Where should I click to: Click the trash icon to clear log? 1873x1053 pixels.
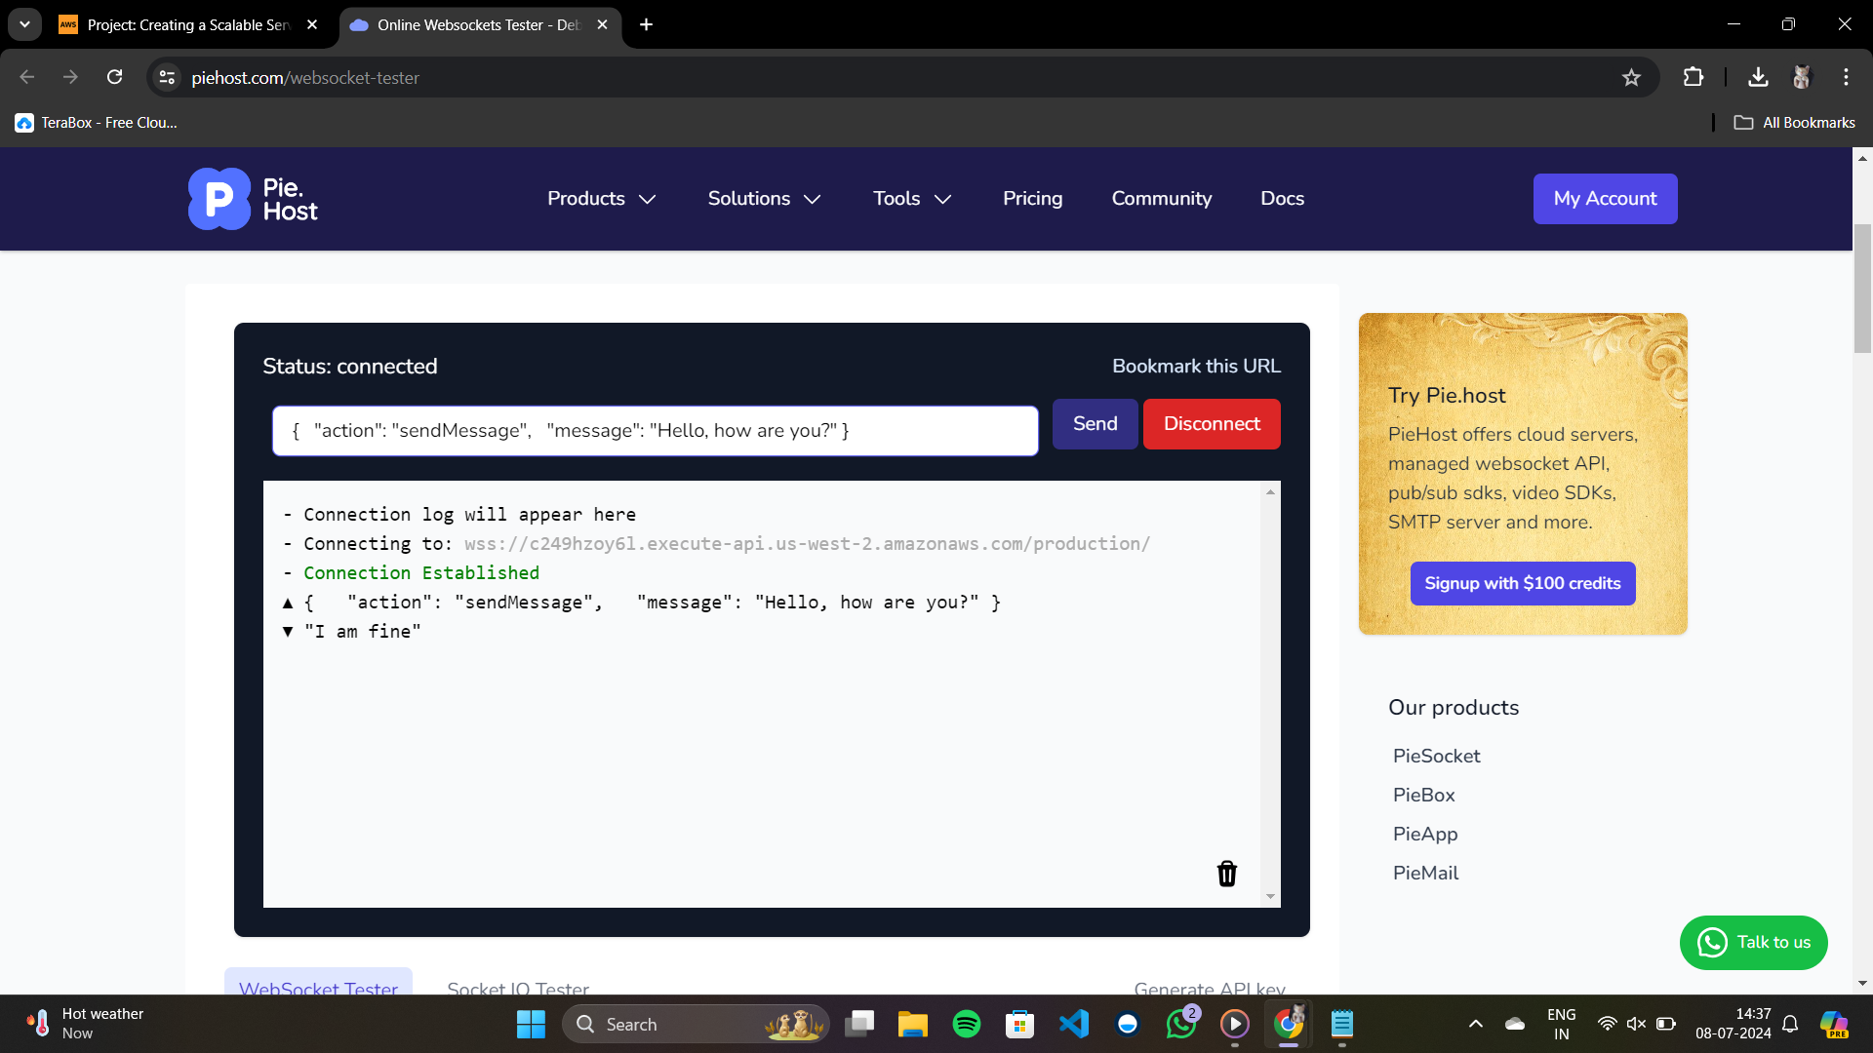click(x=1227, y=874)
